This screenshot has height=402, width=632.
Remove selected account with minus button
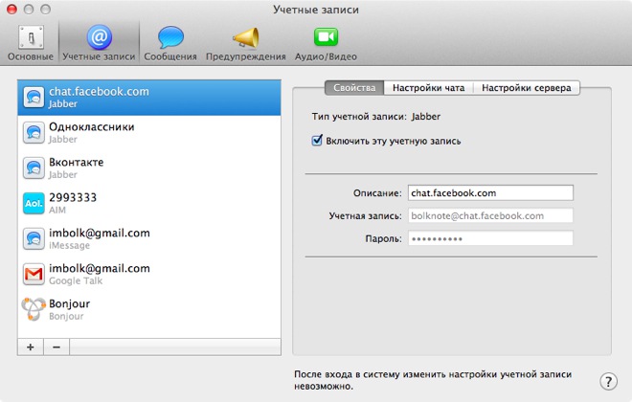click(56, 346)
